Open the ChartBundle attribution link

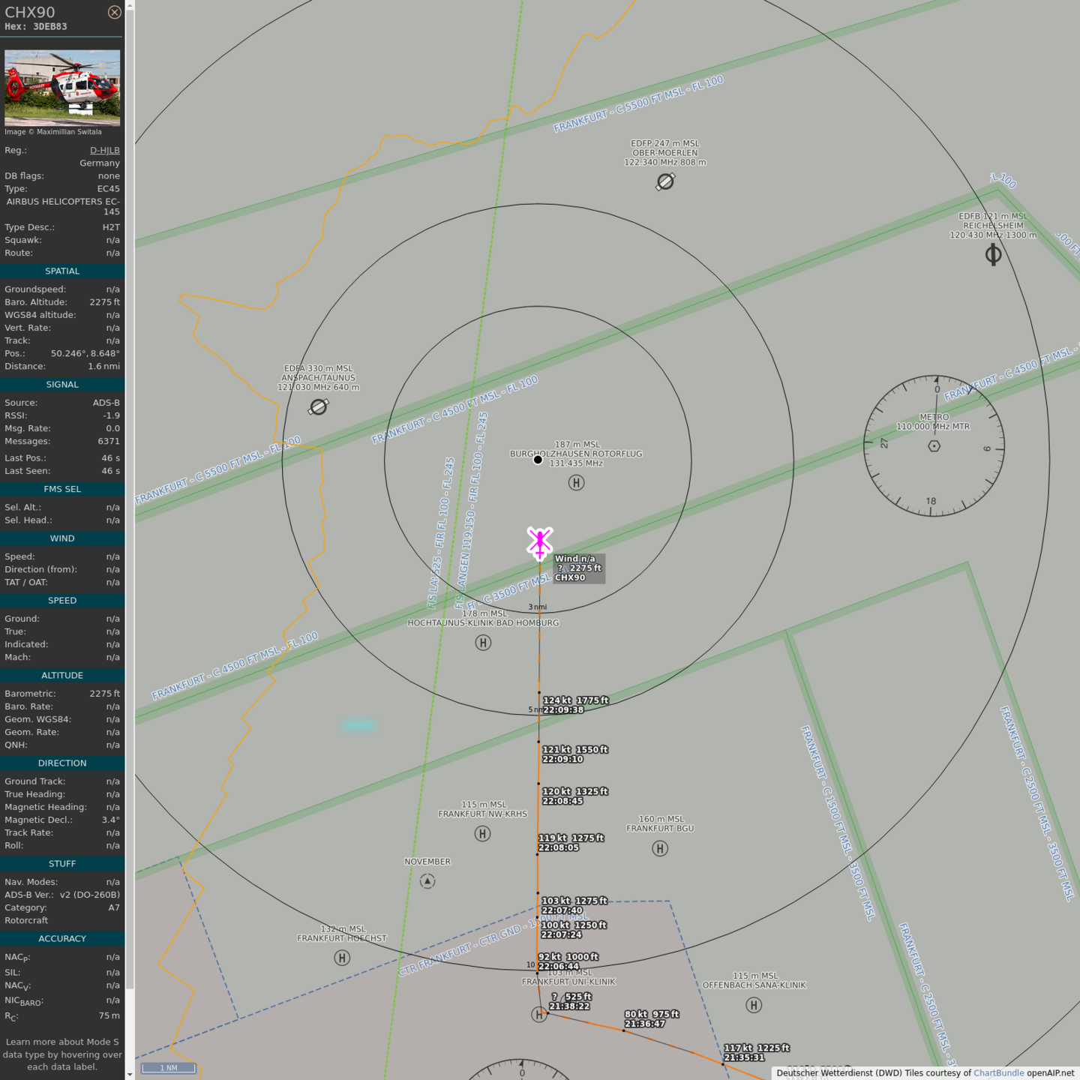pos(998,1073)
